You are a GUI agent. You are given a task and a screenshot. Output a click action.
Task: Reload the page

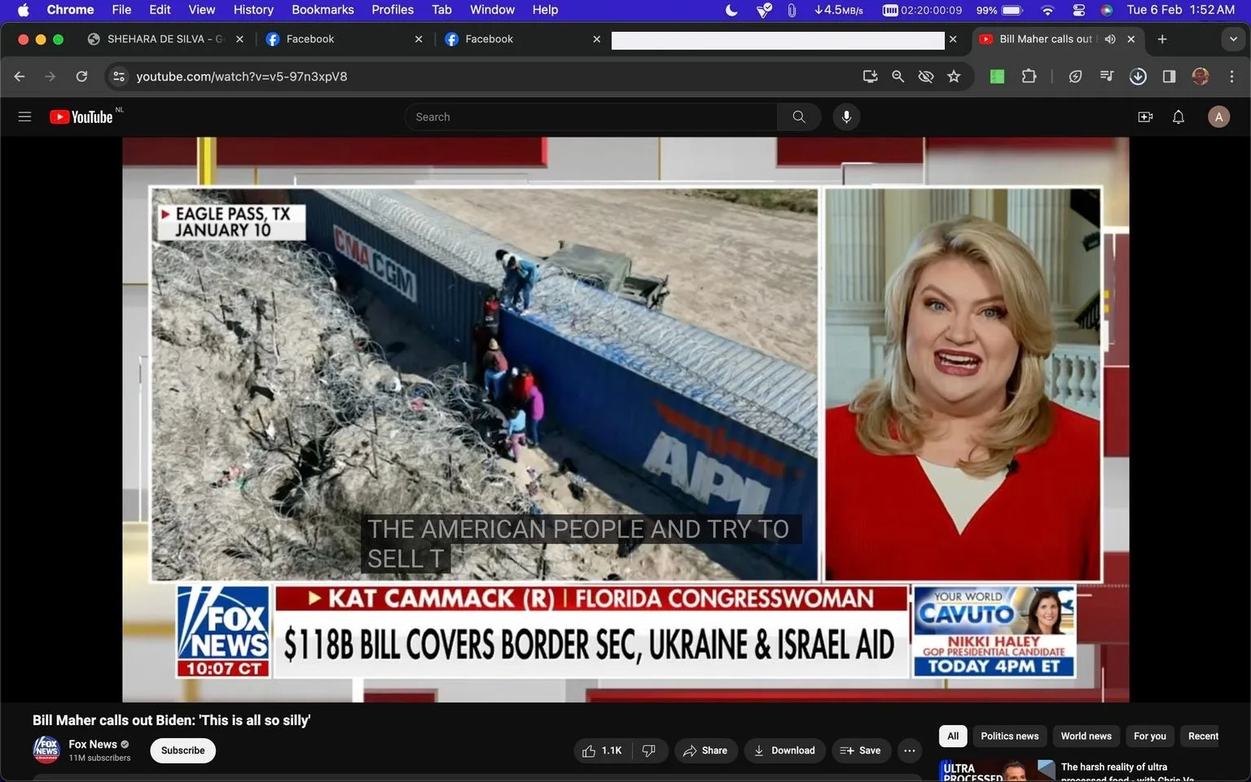click(81, 77)
